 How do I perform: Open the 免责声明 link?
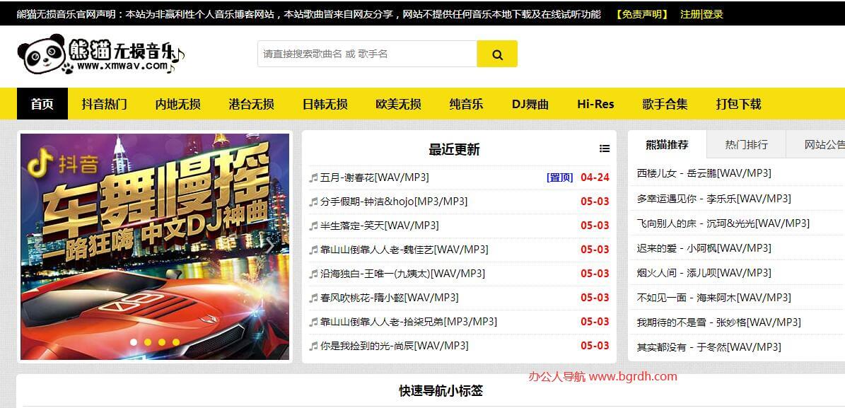click(641, 14)
